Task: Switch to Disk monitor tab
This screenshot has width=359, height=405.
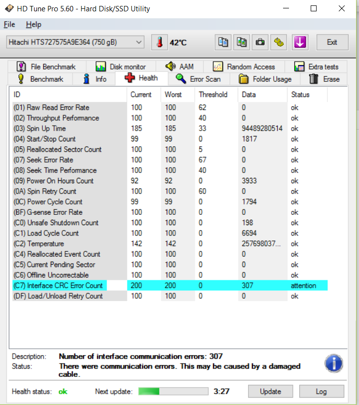Action: coord(121,67)
